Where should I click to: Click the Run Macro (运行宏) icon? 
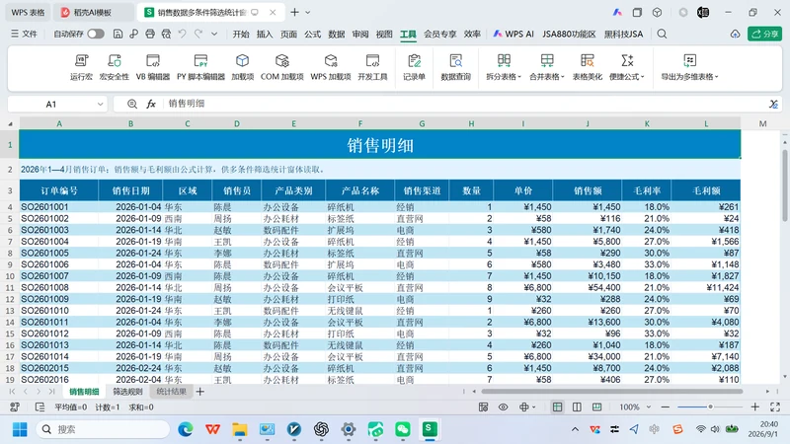point(81,67)
